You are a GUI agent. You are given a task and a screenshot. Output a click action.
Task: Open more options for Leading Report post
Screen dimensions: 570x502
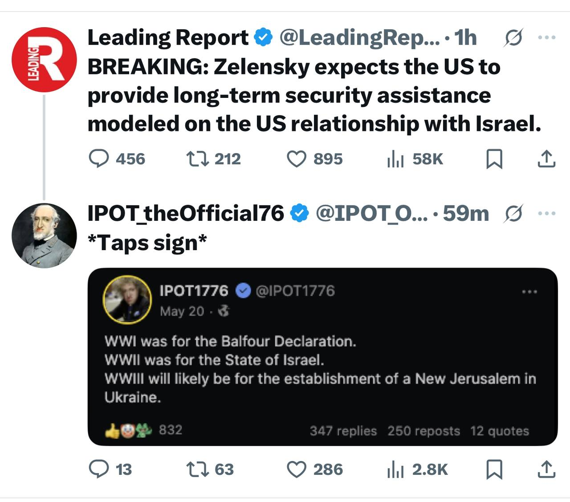tap(546, 38)
